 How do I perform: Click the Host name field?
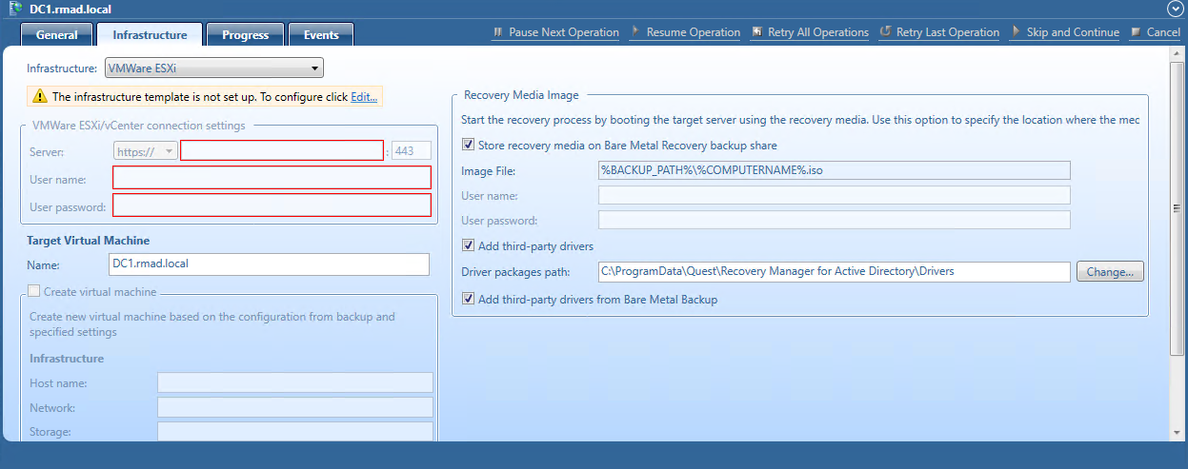click(295, 382)
